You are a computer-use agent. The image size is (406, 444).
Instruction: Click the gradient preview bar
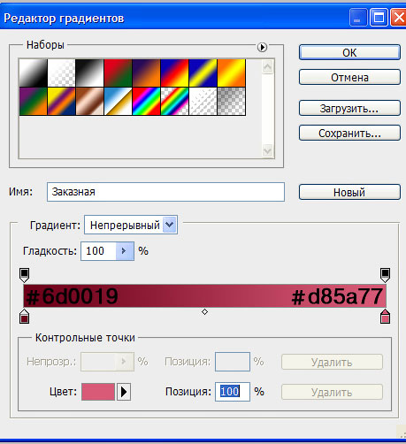pos(204,295)
